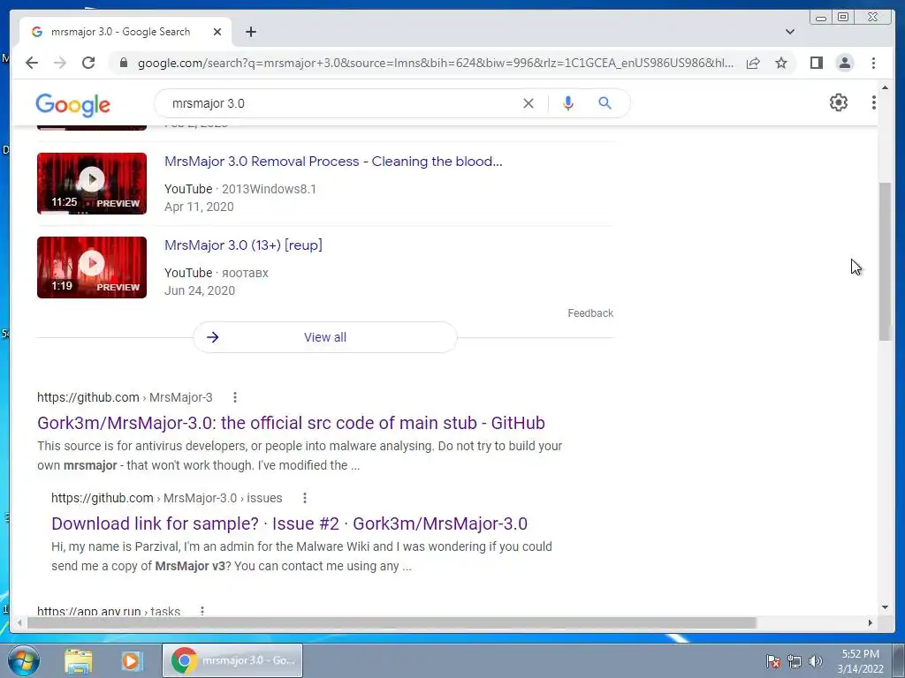The image size is (905, 678).
Task: Click the forward navigation arrow
Action: (60, 63)
